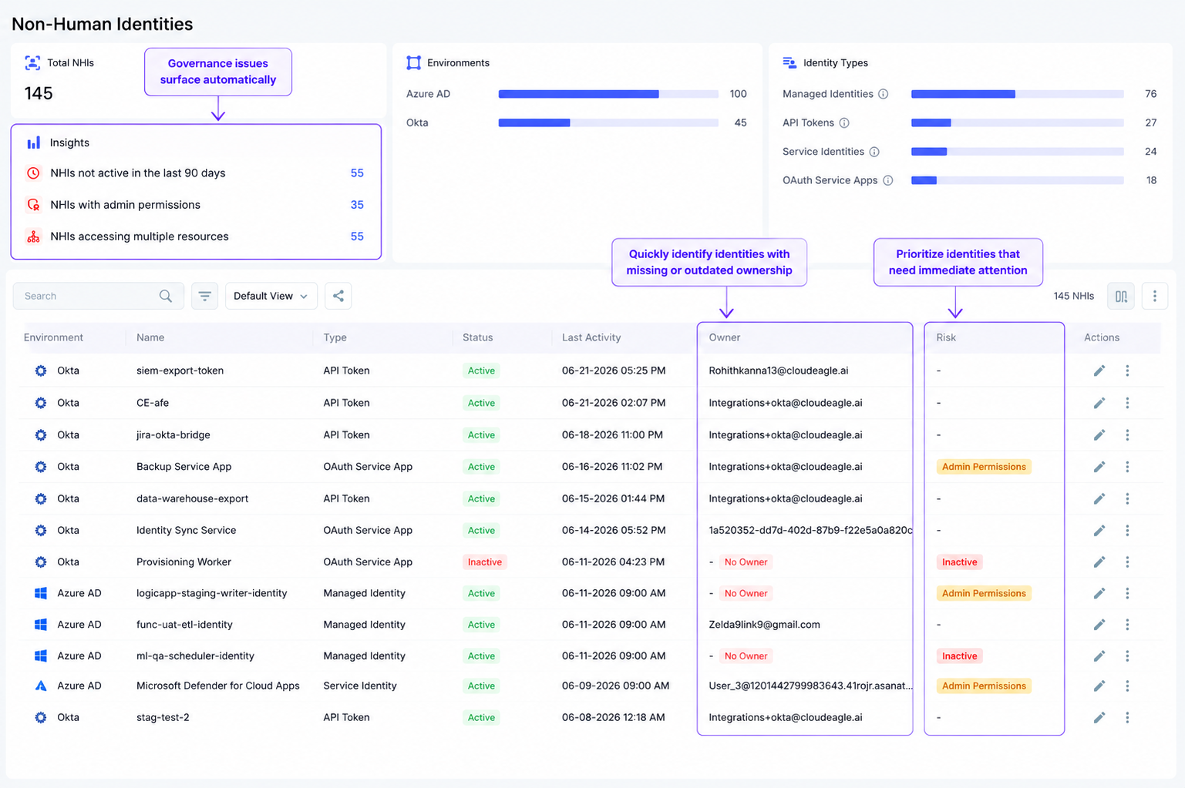Edit the siem-export-token row pencil icon
The height and width of the screenshot is (788, 1185).
(1099, 371)
